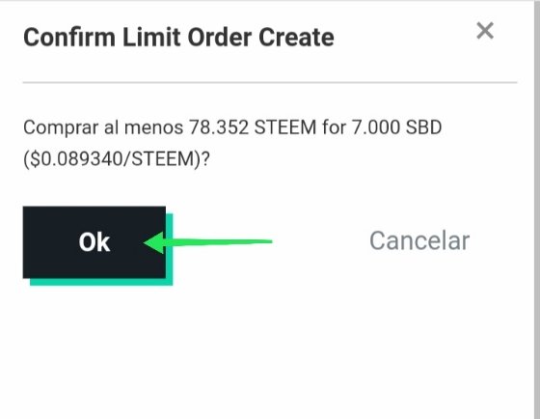Click the green arrow's tail end
The width and height of the screenshot is (540, 419).
[269, 241]
